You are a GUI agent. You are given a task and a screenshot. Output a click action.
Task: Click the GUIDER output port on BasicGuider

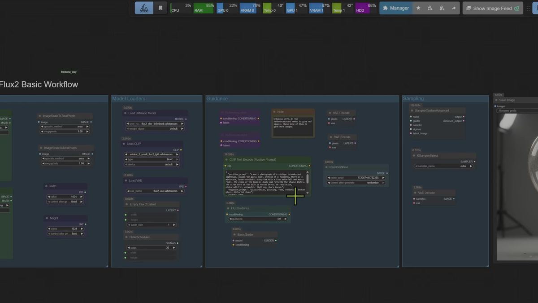(276, 240)
